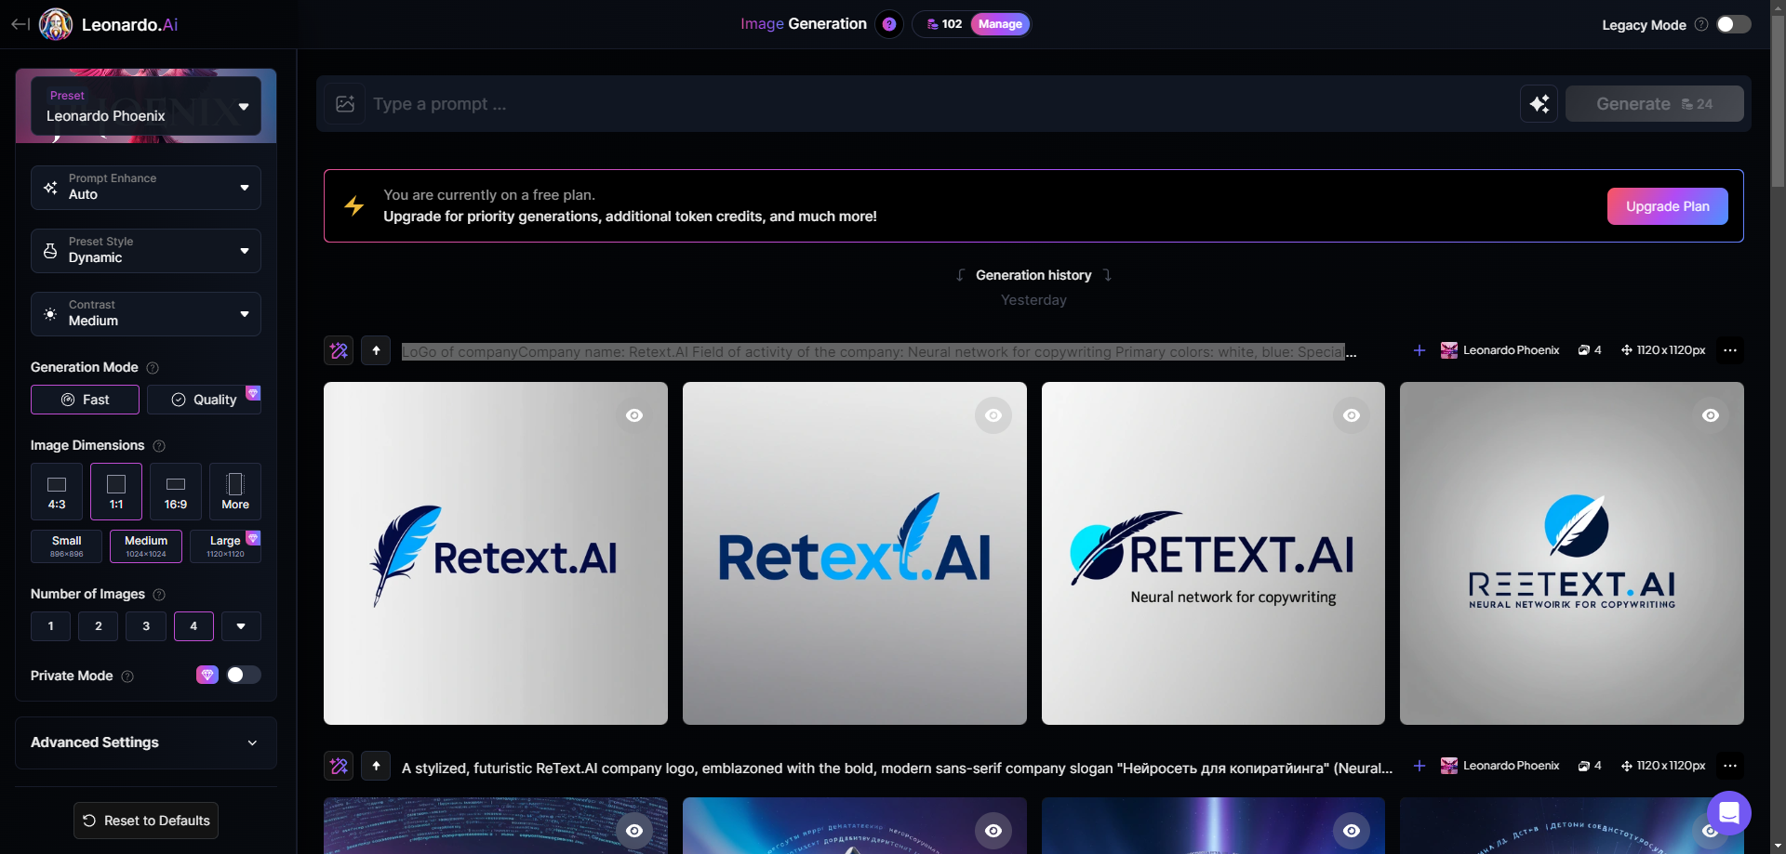
Task: Go back using the top-left arrow
Action: [19, 24]
